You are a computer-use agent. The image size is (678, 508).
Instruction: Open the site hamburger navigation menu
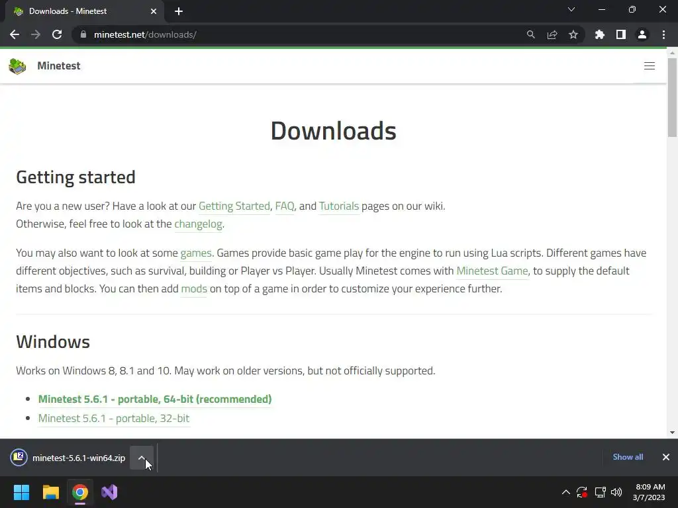point(650,65)
